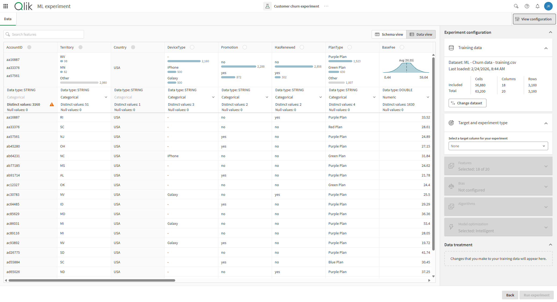
Task: Click the Change dataset button
Action: [x=467, y=103]
